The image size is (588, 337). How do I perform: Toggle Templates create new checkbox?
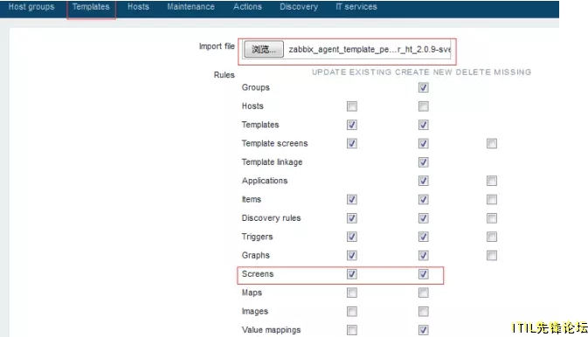(x=424, y=125)
